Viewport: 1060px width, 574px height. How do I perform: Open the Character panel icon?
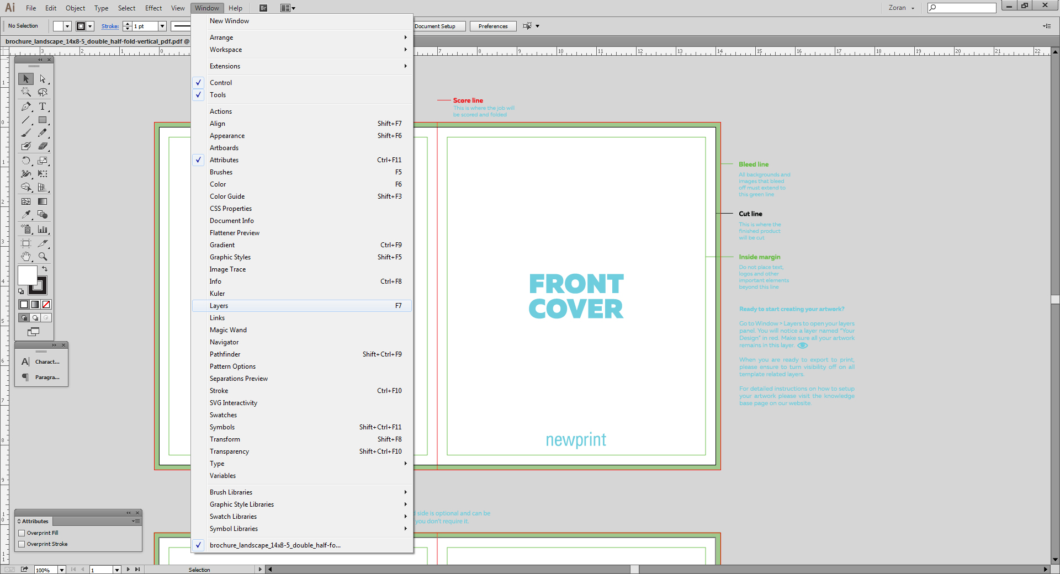(25, 362)
